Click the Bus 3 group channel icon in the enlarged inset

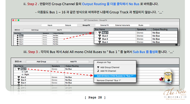click(99, 39)
